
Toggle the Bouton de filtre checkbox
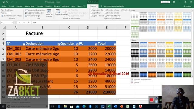click(122, 10)
